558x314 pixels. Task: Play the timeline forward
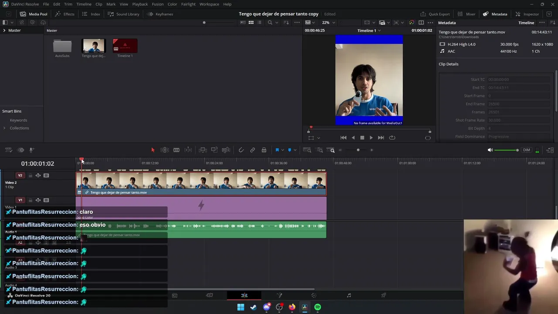371,138
